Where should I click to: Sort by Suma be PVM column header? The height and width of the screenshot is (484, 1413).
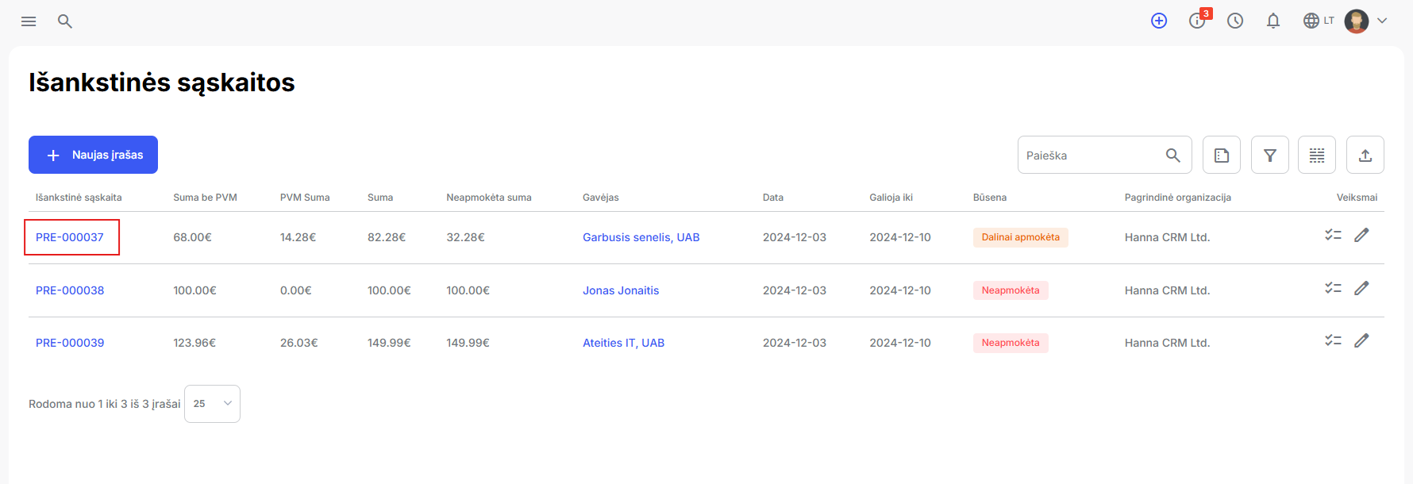pos(205,198)
